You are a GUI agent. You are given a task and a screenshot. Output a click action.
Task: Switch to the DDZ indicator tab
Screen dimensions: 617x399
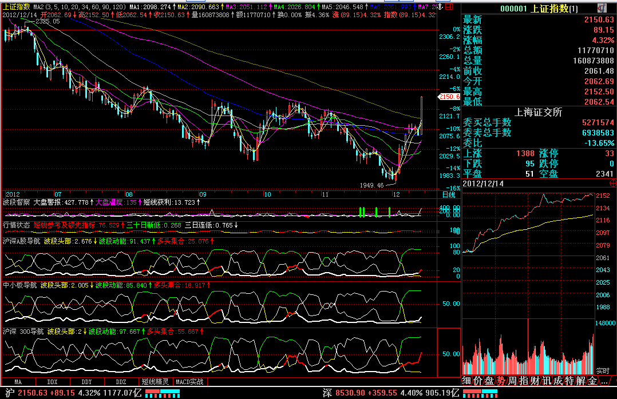121,382
